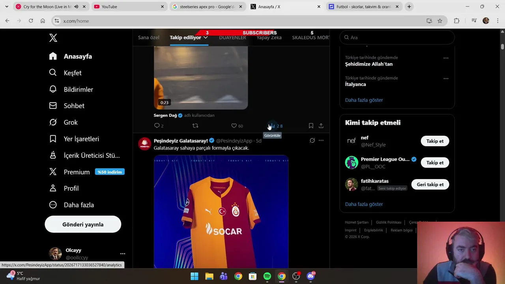Image resolution: width=505 pixels, height=284 pixels.
Task: Switch to the Futbol - skorlar tab
Action: [x=364, y=7]
